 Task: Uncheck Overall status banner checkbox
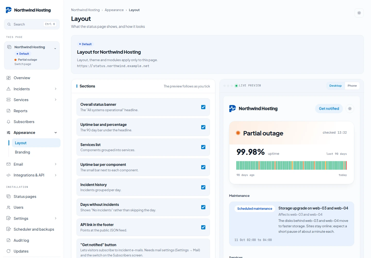coord(203,107)
